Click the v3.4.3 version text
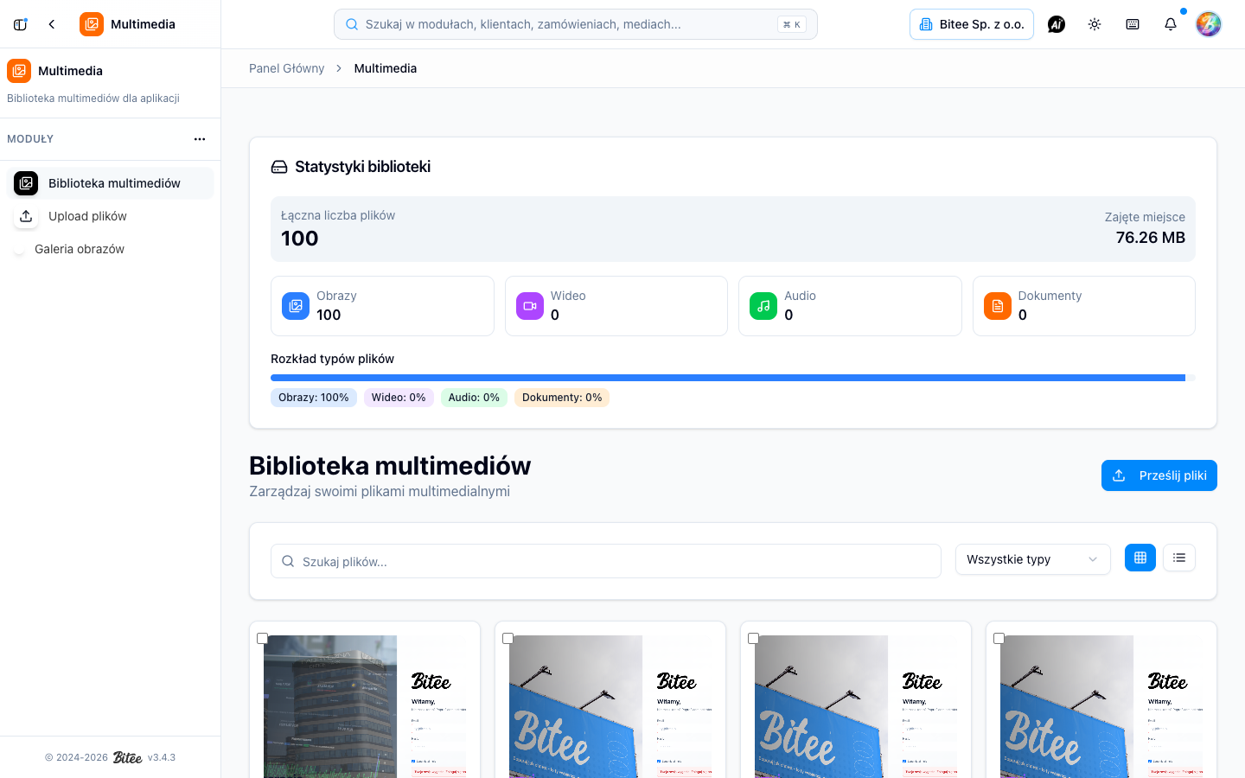The width and height of the screenshot is (1245, 778). coord(162,757)
